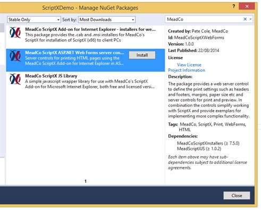The image size is (261, 210).
Task: Open the Stable Only filter dropdown
Action: click(34, 20)
